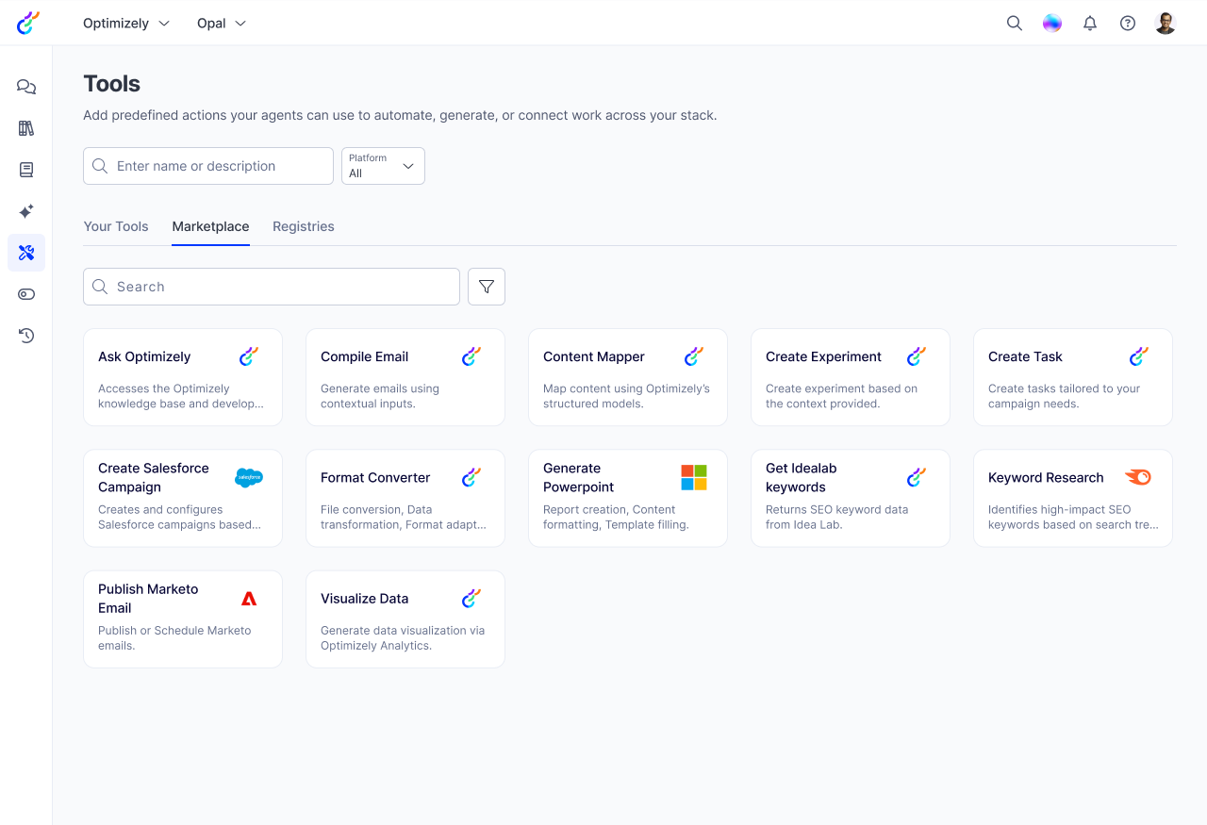Open the Visualize Data tool title

[x=364, y=598]
